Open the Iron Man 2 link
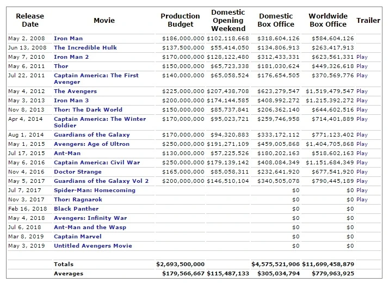This screenshot has width=389, height=283. [x=71, y=57]
